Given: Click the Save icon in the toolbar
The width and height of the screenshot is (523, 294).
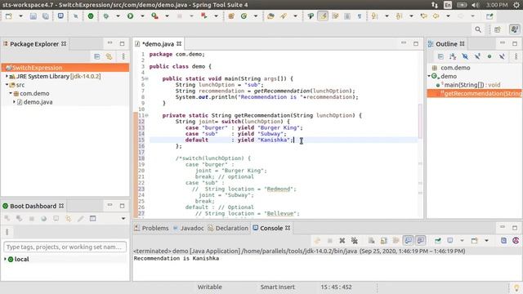Looking at the screenshot, I should [x=33, y=16].
